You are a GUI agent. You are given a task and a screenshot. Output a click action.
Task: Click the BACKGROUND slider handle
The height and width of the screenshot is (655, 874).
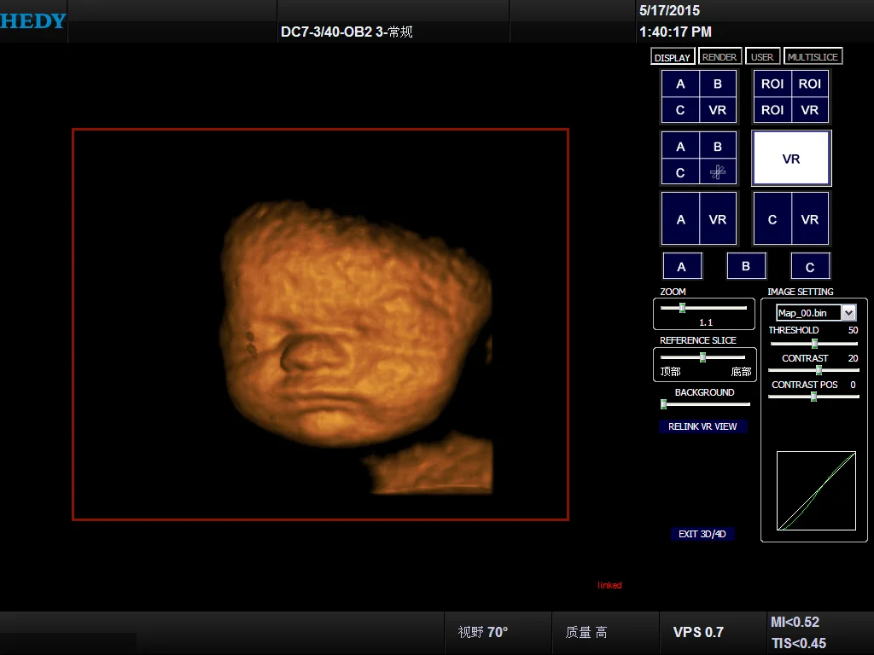point(663,404)
